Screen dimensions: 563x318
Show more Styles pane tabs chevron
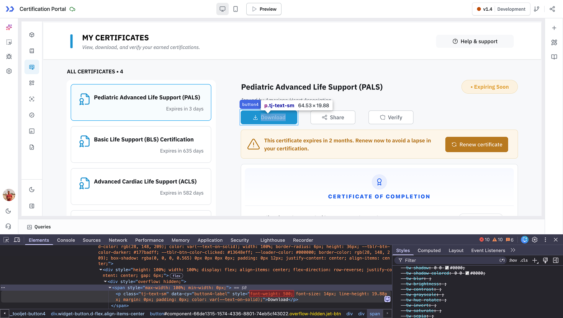[x=513, y=250]
